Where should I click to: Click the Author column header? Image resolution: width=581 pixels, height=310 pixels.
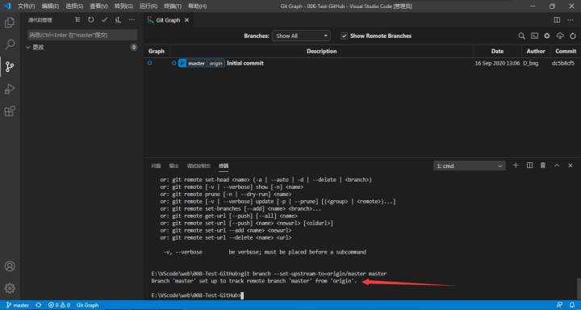[x=536, y=51]
